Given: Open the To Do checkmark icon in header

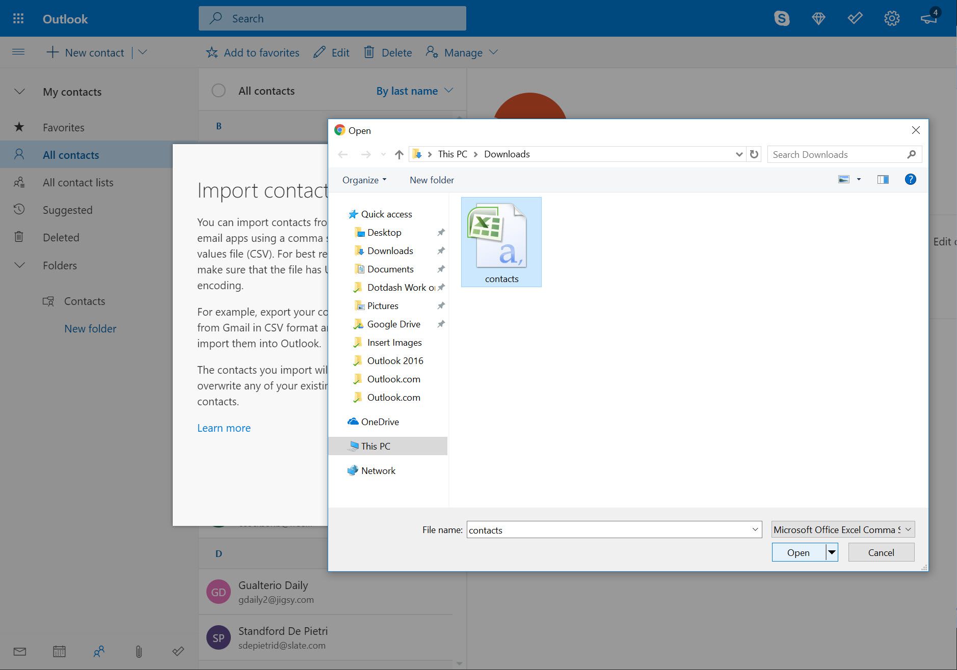Looking at the screenshot, I should tap(855, 19).
